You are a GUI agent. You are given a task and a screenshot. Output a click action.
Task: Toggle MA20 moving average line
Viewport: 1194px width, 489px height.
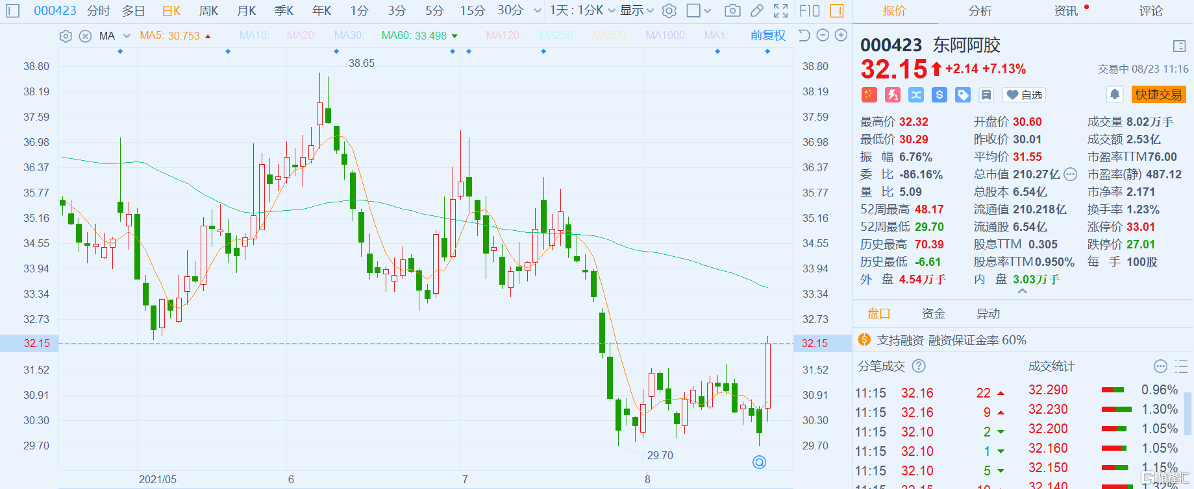pyautogui.click(x=301, y=36)
